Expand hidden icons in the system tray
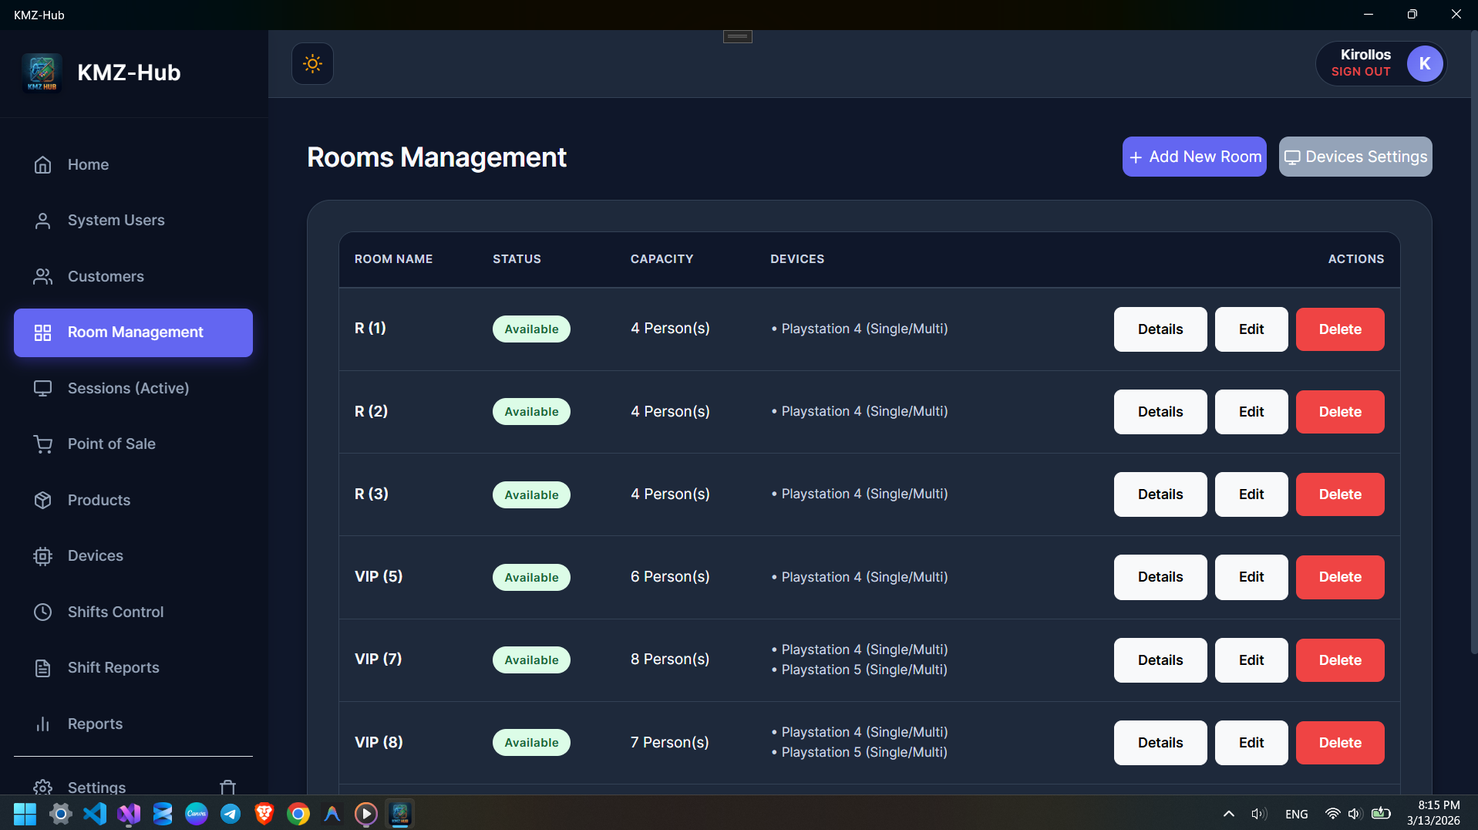Viewport: 1478px width, 830px height. tap(1228, 814)
